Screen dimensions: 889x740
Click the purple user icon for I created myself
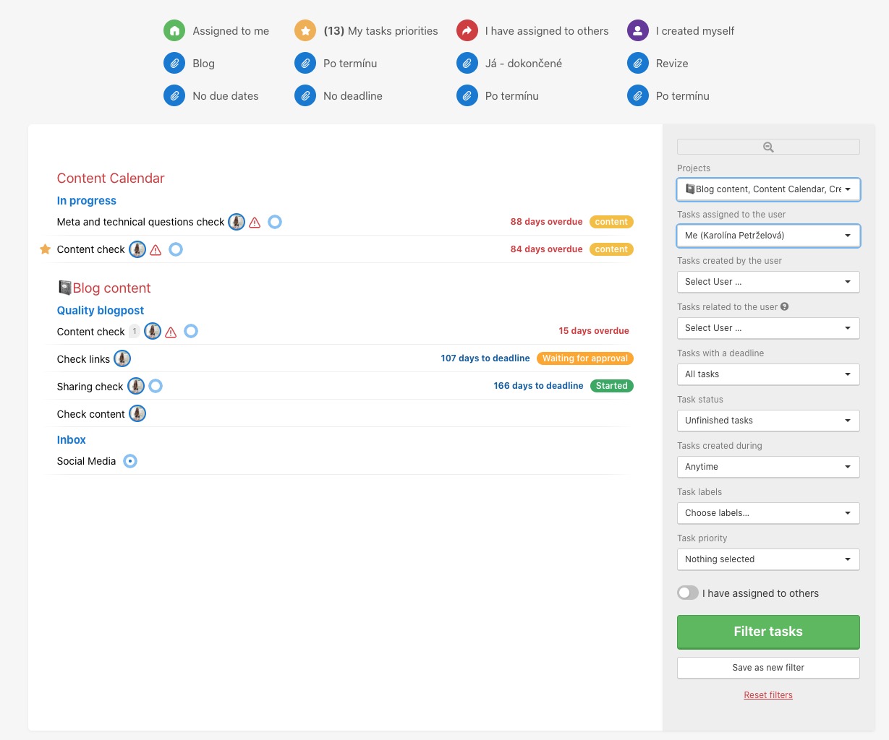pyautogui.click(x=638, y=31)
